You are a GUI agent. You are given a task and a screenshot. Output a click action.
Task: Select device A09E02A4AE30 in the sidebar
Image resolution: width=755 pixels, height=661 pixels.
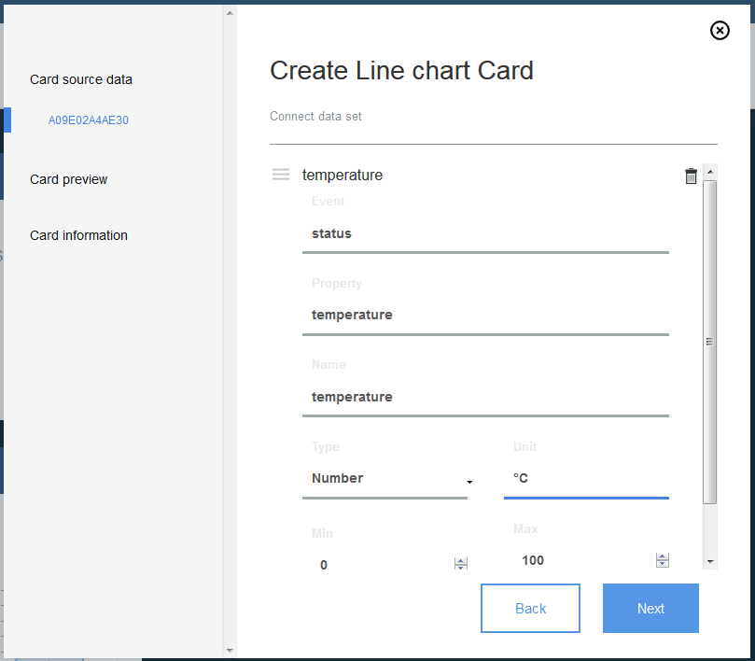coord(88,120)
